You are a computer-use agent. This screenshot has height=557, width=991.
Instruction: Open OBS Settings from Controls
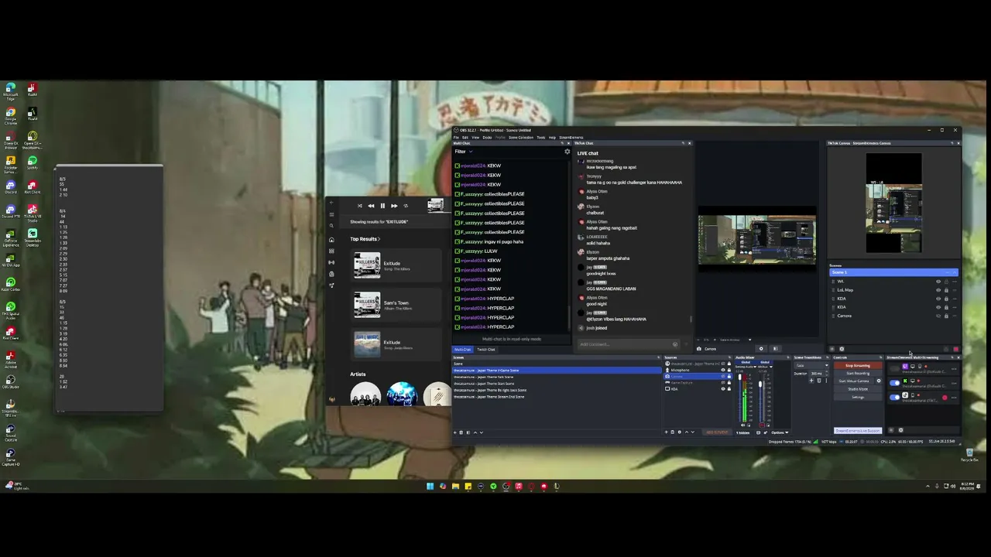(x=857, y=397)
